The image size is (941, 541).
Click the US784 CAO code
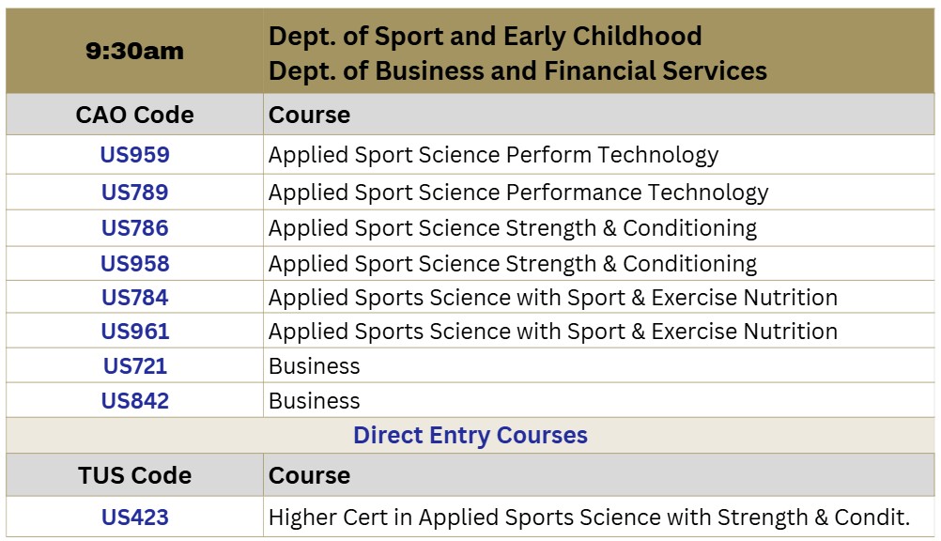coord(135,298)
